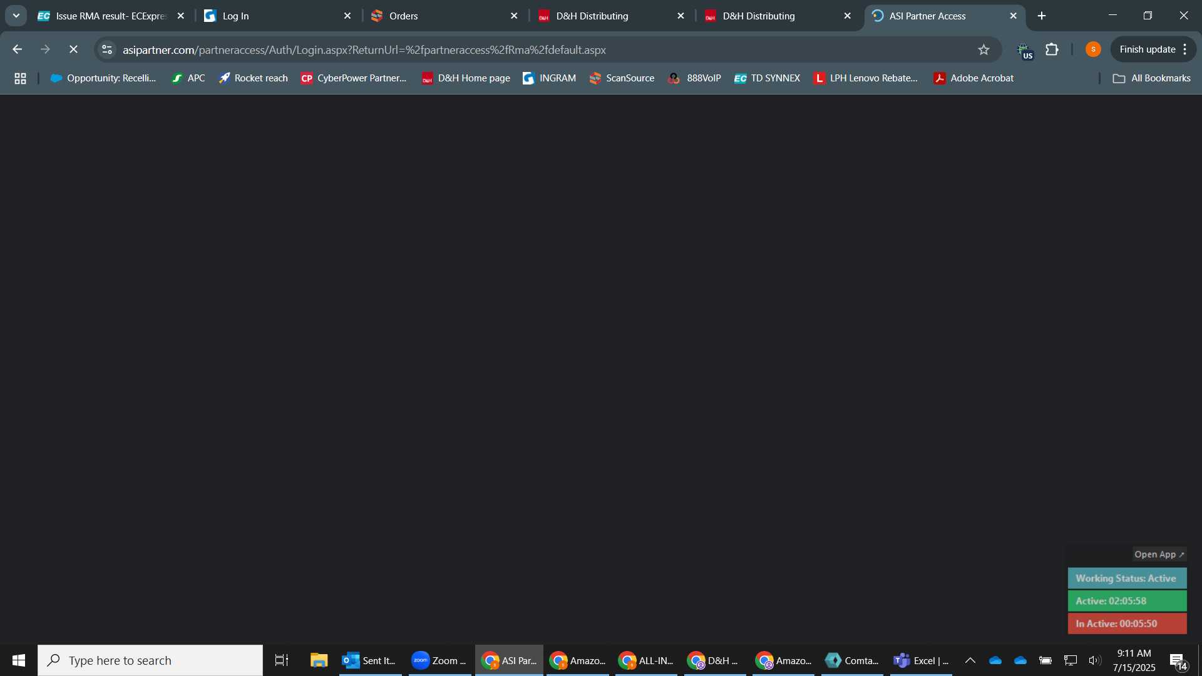1202x676 pixels.
Task: Click Working Status: Active indicator
Action: (1127, 578)
